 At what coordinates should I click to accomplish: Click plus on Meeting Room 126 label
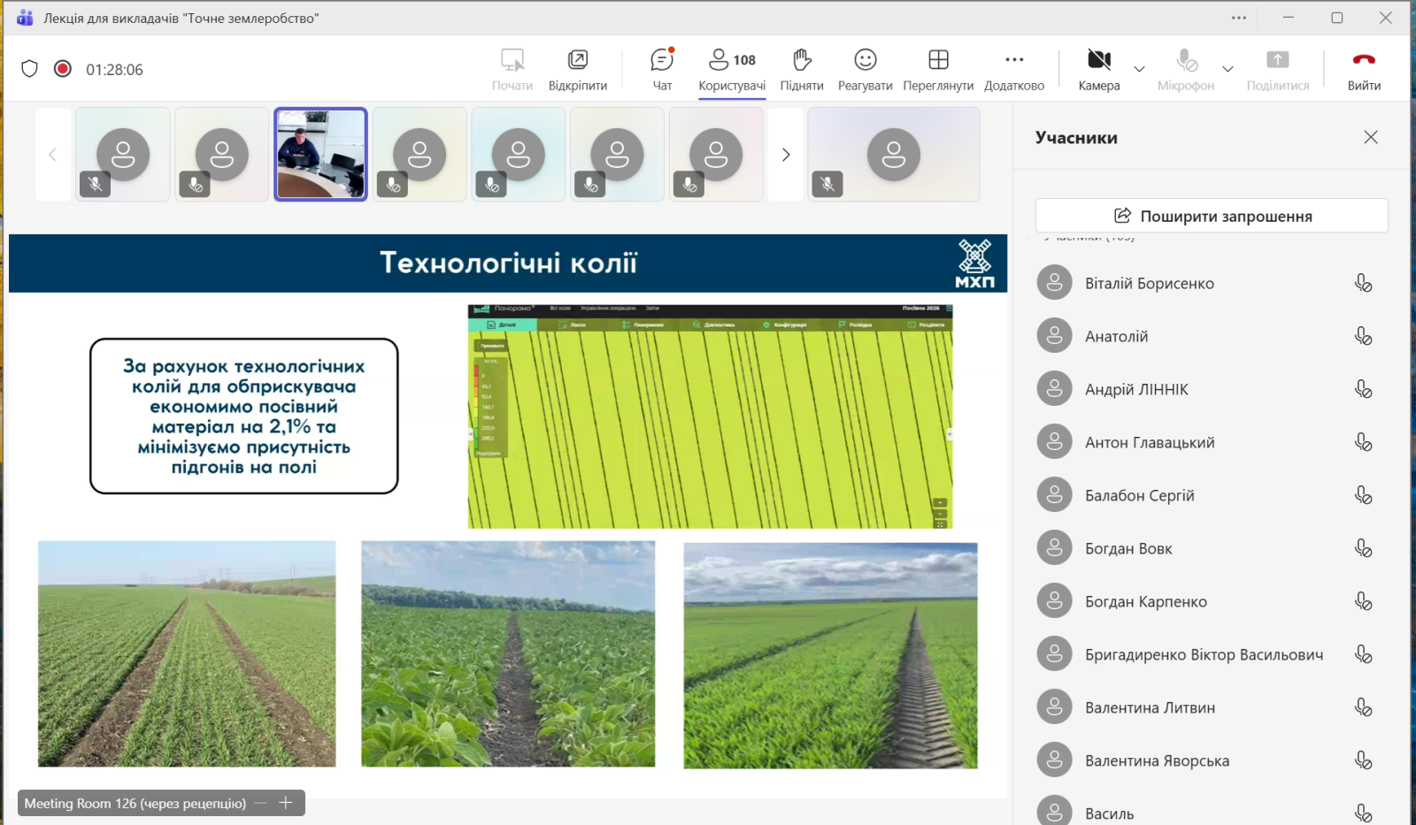[x=286, y=803]
